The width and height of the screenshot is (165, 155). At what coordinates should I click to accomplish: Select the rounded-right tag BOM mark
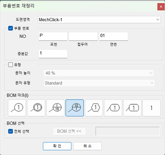113,108
